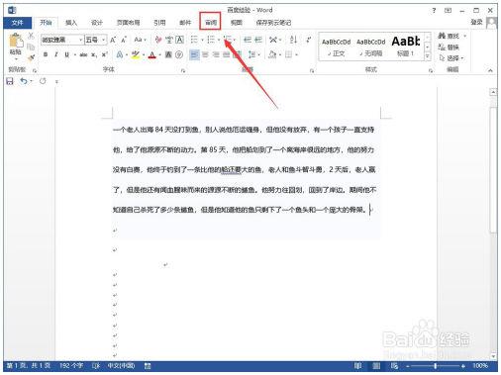Select the Format Painter brush
This screenshot has height=375, width=501.
pyautogui.click(x=31, y=57)
